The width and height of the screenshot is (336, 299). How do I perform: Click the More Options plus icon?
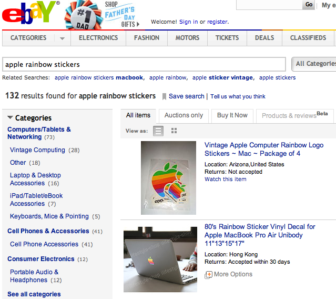pos(209,275)
